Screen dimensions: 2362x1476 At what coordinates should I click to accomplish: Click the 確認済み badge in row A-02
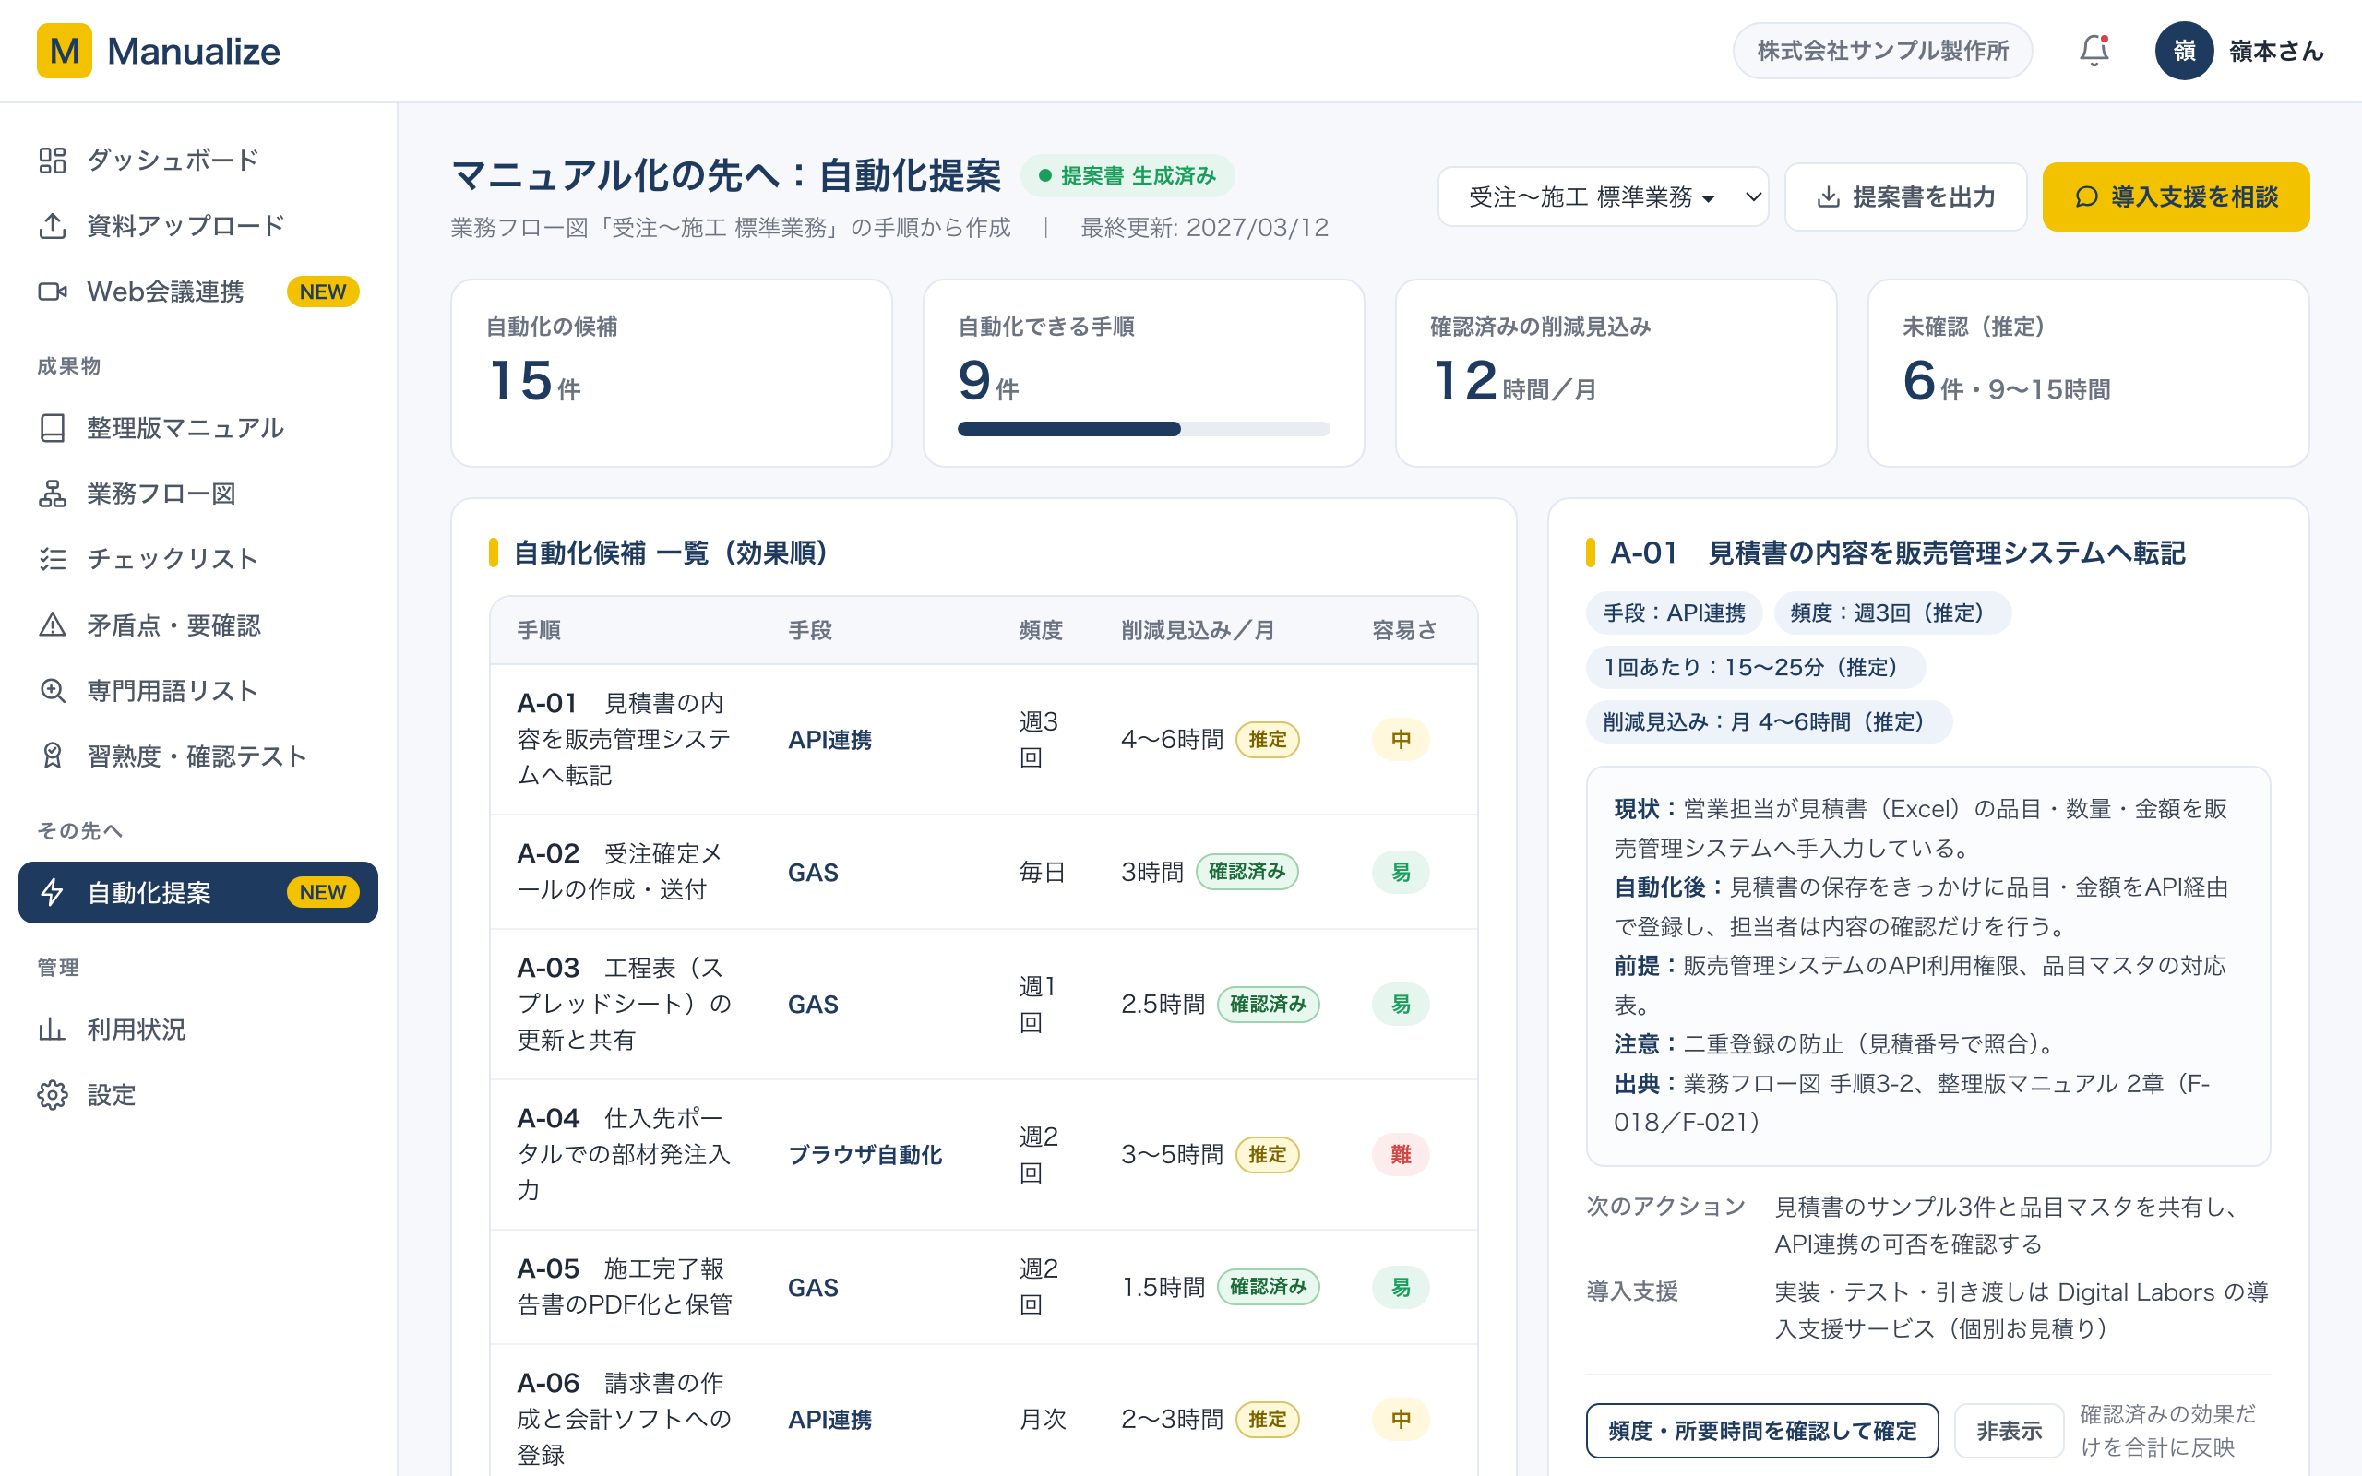click(x=1247, y=872)
